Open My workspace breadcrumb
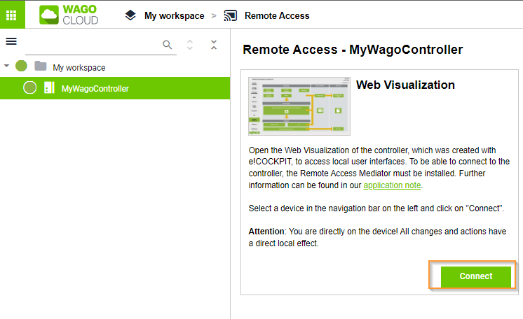 click(174, 15)
